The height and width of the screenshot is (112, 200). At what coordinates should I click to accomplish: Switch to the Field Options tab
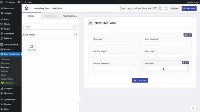pyautogui.click(x=50, y=16)
